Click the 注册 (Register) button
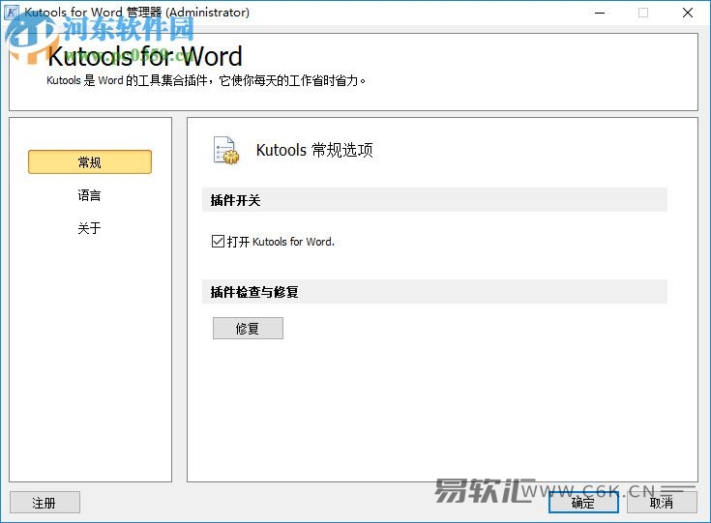Screen dimensions: 711x523 (x=44, y=503)
